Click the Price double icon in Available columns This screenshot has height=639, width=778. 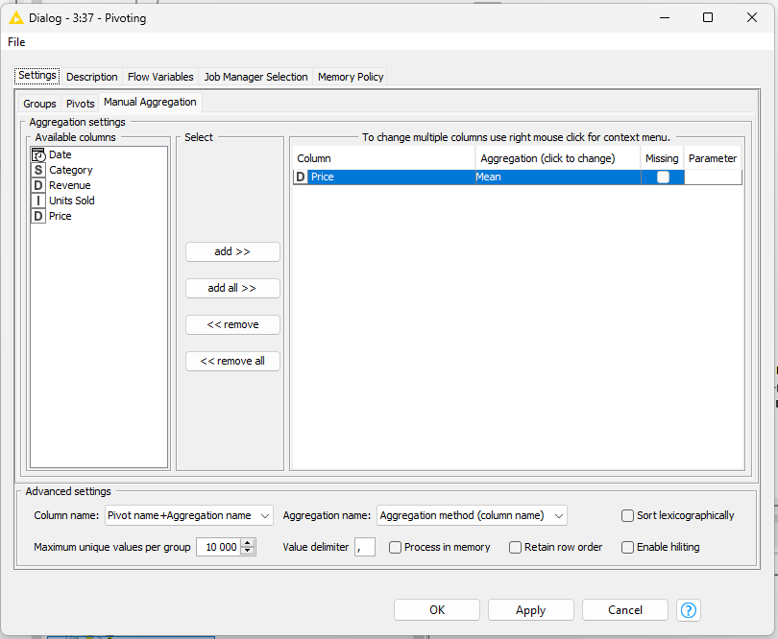[x=38, y=216]
